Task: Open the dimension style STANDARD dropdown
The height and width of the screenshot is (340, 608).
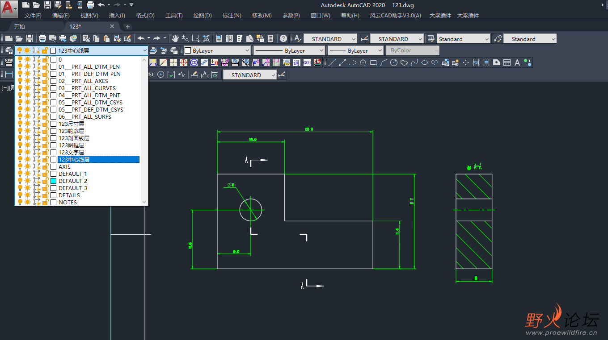Action: pyautogui.click(x=397, y=39)
